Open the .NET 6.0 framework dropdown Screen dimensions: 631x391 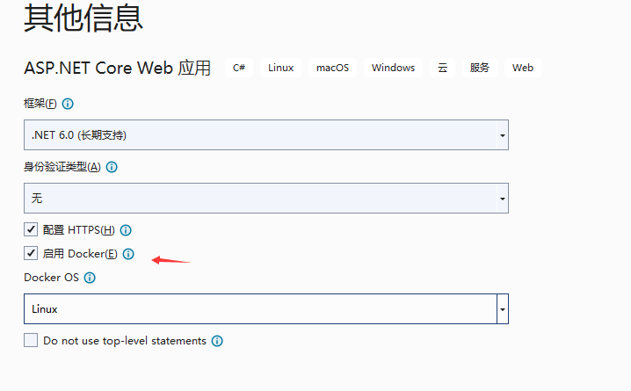click(x=266, y=134)
